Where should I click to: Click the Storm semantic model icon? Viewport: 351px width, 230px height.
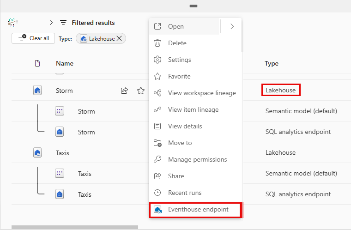pos(60,111)
